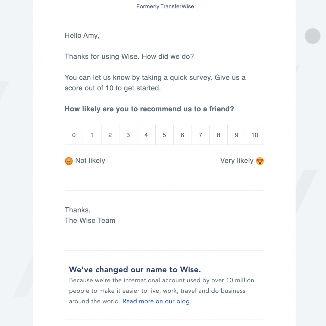The width and height of the screenshot is (326, 326).
Task: Click the "The Wise Team" signature
Action: 90,220
